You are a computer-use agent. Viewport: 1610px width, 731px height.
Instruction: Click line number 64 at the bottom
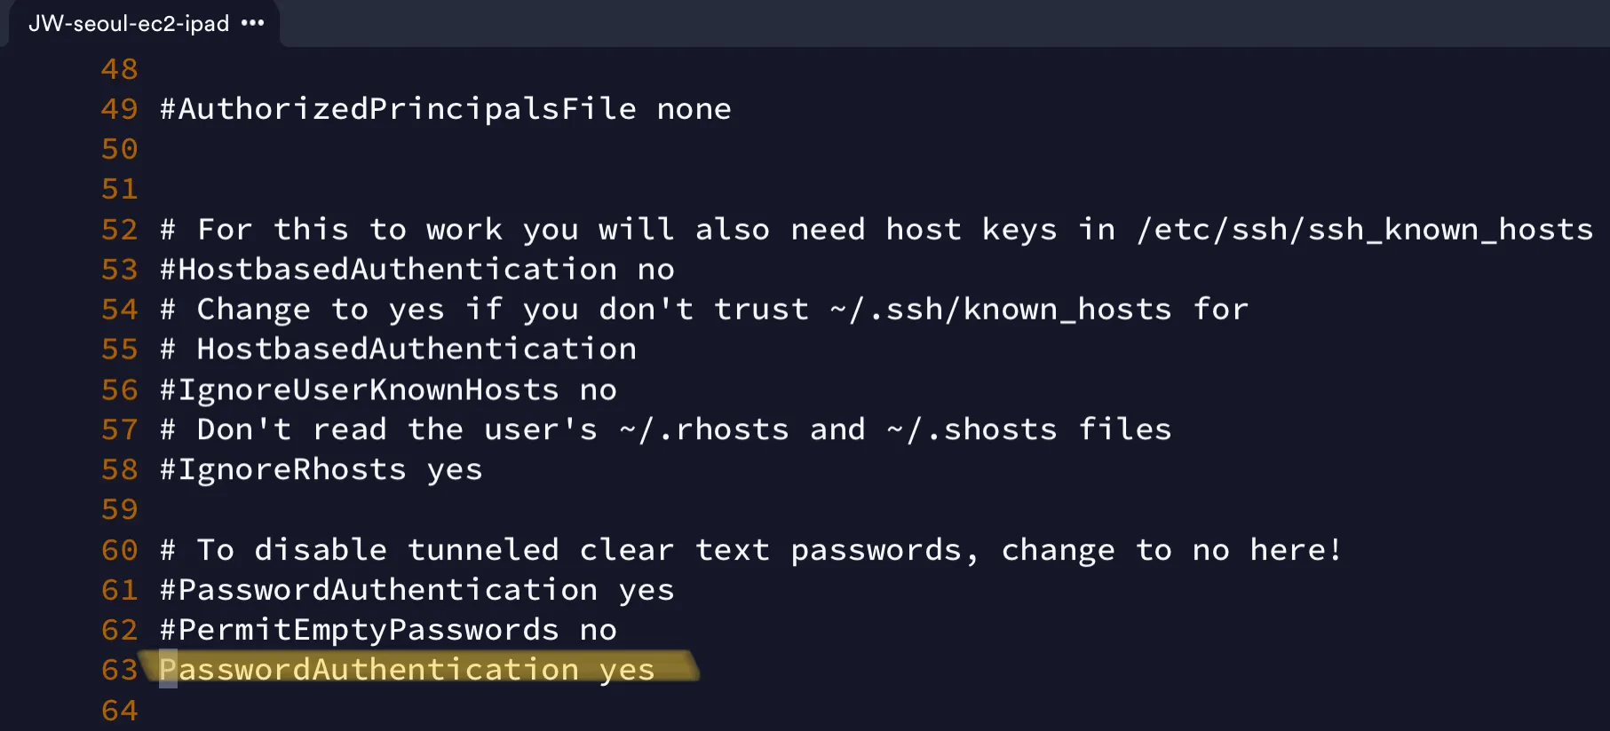(120, 711)
